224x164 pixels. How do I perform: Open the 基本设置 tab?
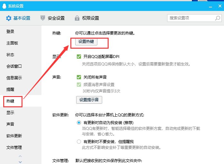point(18,18)
